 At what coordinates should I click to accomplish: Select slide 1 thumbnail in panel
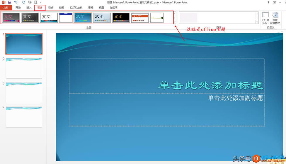pyautogui.click(x=24, y=44)
